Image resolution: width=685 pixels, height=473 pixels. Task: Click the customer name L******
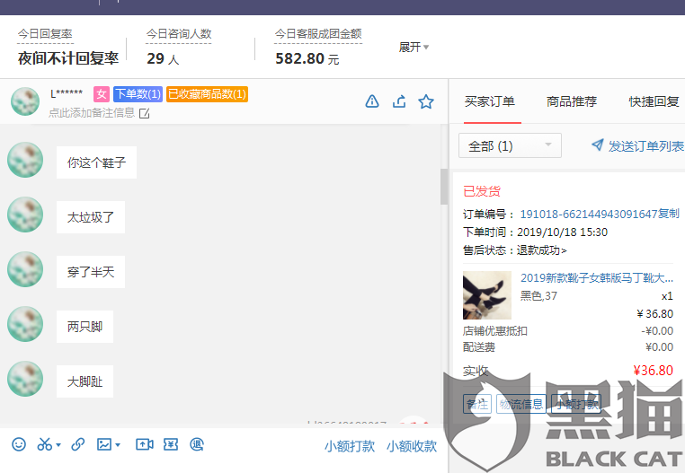coord(67,93)
